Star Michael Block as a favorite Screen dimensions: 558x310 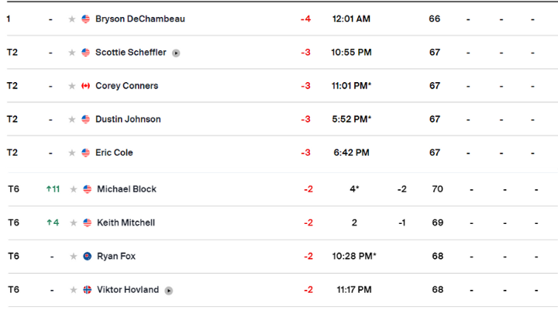74,189
